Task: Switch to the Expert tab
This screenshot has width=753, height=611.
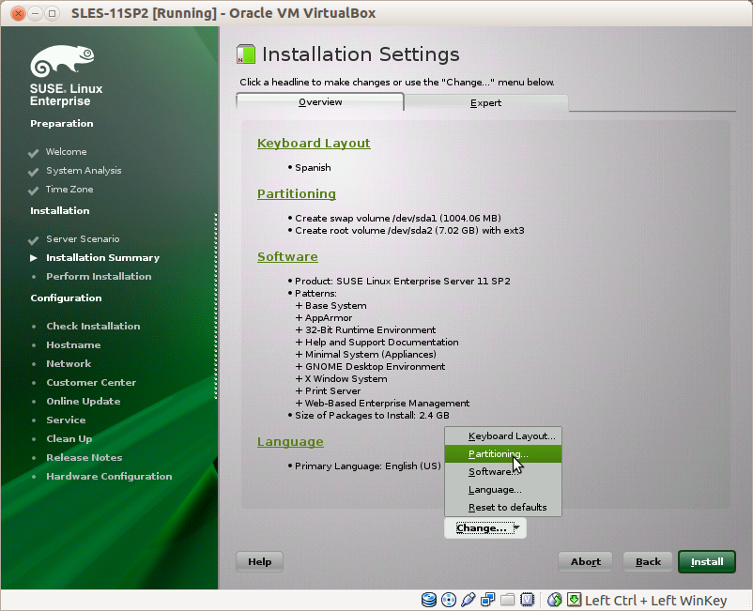Action: [x=486, y=102]
